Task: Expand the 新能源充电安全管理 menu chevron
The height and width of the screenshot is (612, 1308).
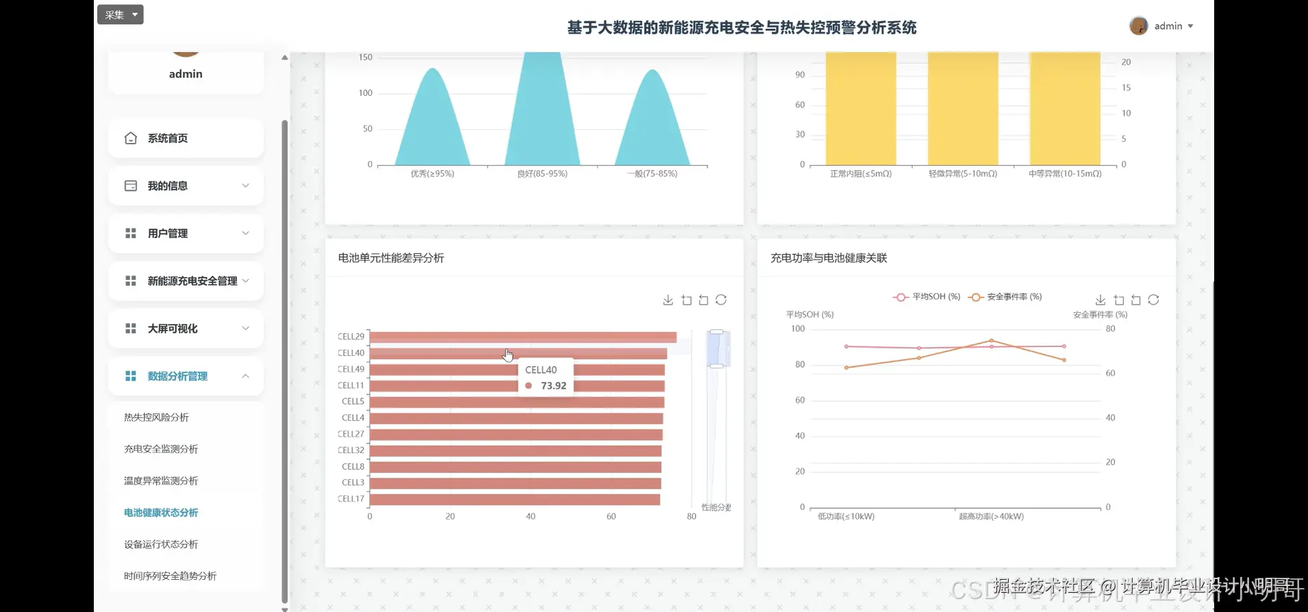Action: 245,281
